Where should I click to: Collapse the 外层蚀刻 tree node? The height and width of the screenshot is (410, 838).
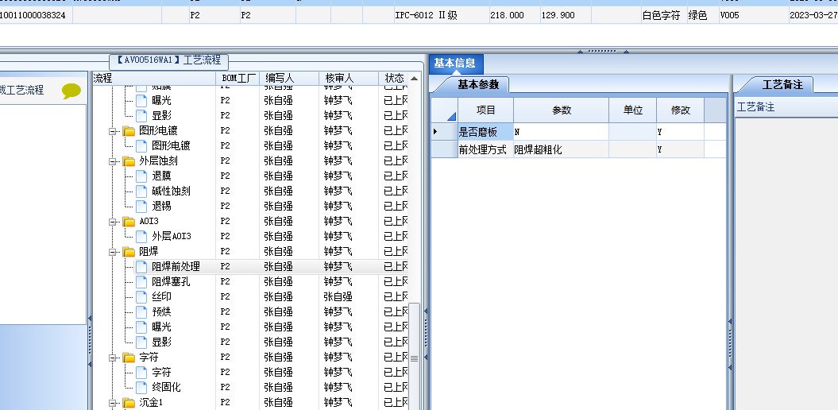click(113, 161)
